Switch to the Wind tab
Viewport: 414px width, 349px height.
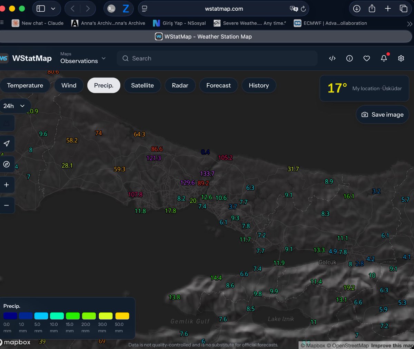(69, 85)
